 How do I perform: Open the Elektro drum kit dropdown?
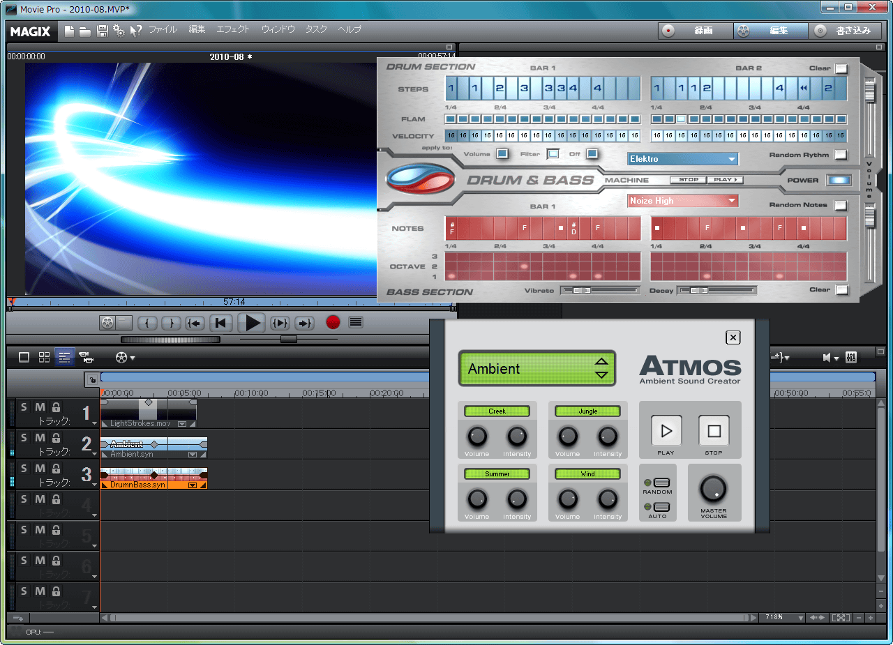pos(682,159)
